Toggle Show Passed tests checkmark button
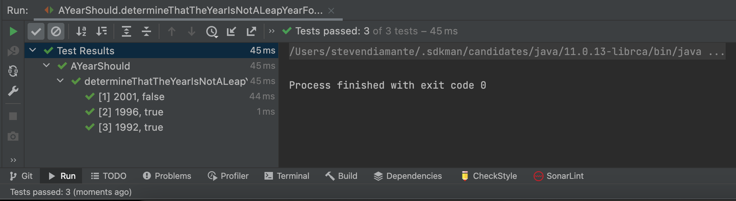 coord(36,31)
